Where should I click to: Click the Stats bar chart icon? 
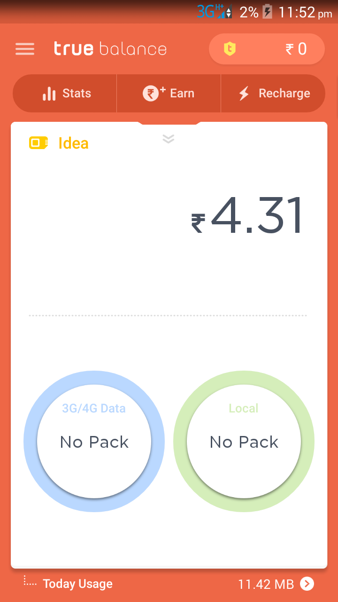click(x=49, y=94)
